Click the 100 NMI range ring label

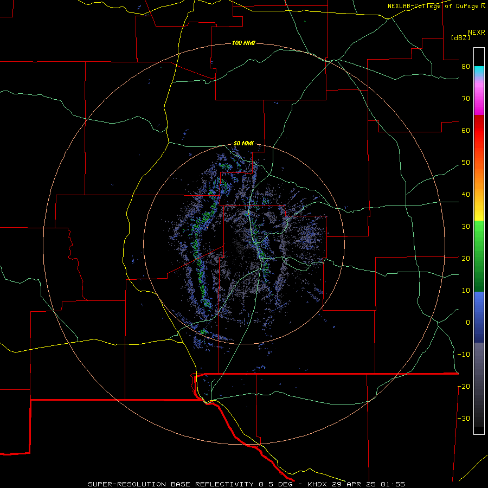243,43
